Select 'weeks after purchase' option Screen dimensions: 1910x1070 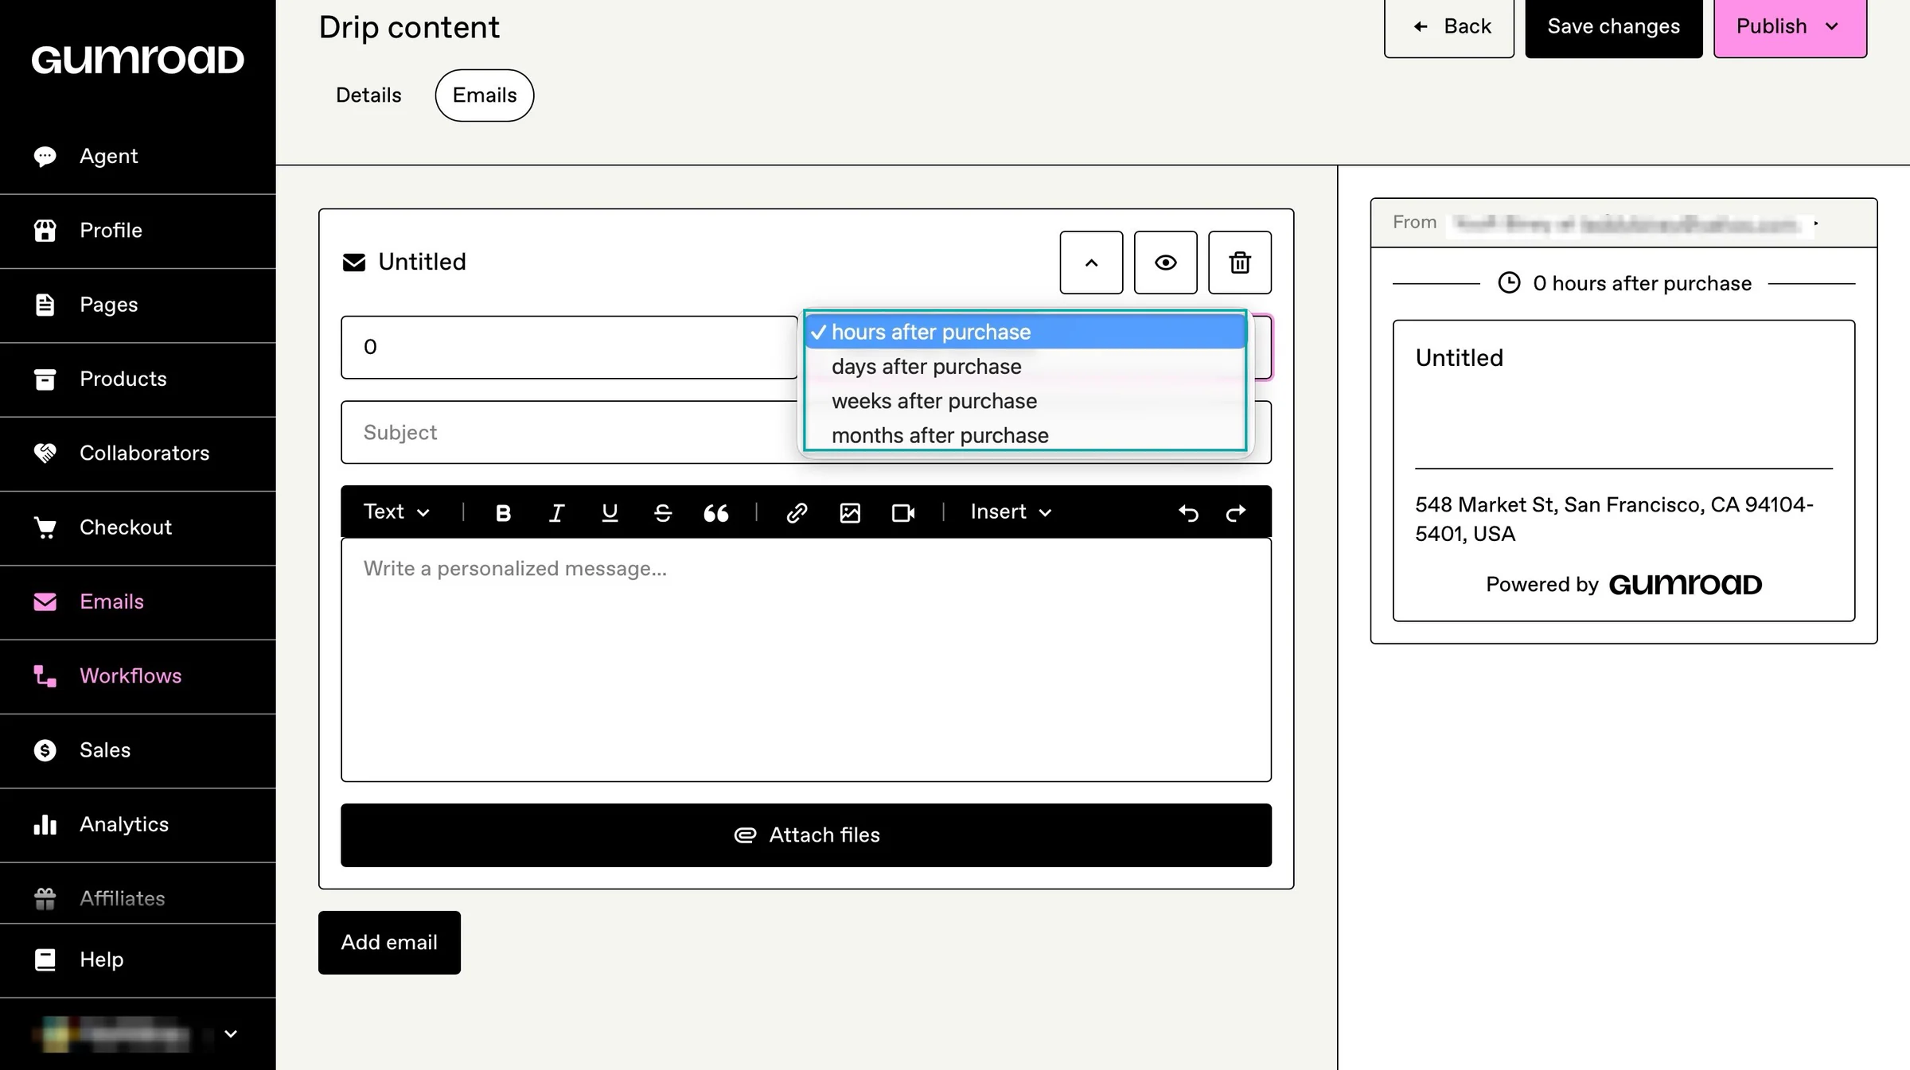click(x=1025, y=401)
